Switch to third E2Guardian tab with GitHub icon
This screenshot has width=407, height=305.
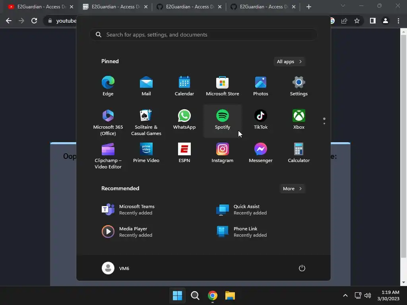click(189, 7)
